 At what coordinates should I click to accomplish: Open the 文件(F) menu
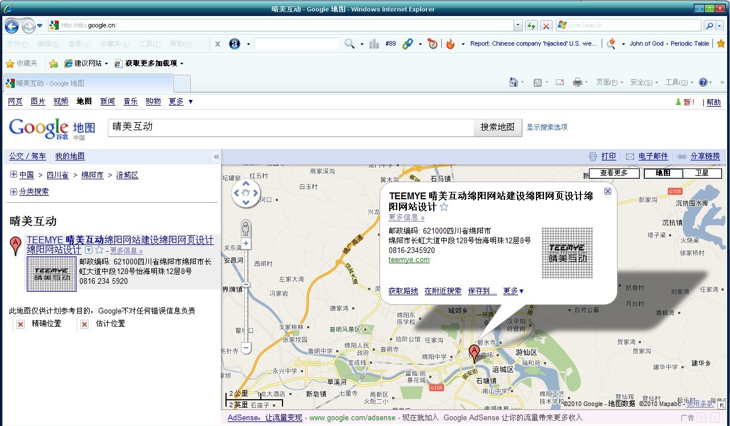[x=17, y=44]
